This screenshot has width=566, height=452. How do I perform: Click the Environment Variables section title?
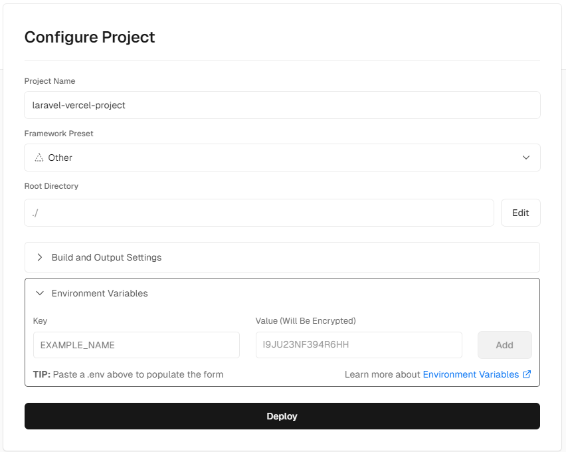(100, 293)
